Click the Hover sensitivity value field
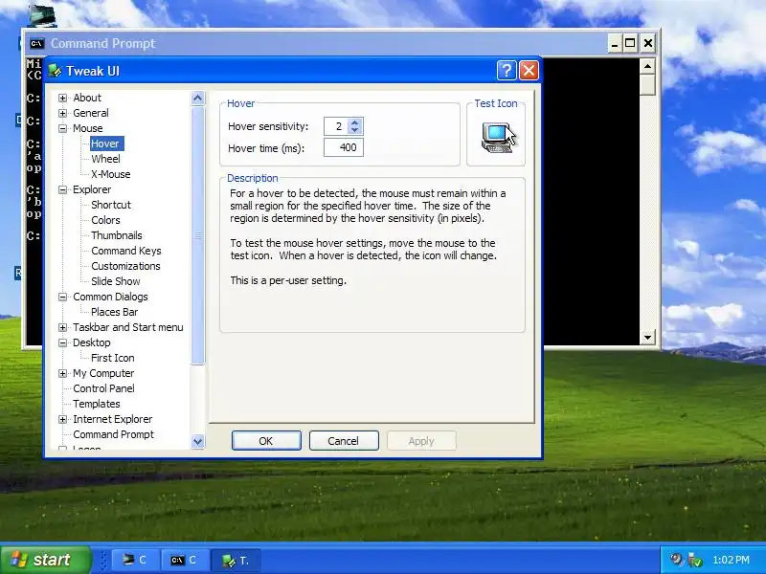This screenshot has height=574, width=766. click(x=337, y=126)
